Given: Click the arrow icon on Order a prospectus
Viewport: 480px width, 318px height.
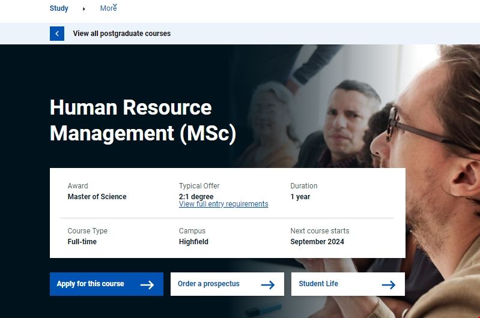Looking at the screenshot, I should pyautogui.click(x=268, y=285).
